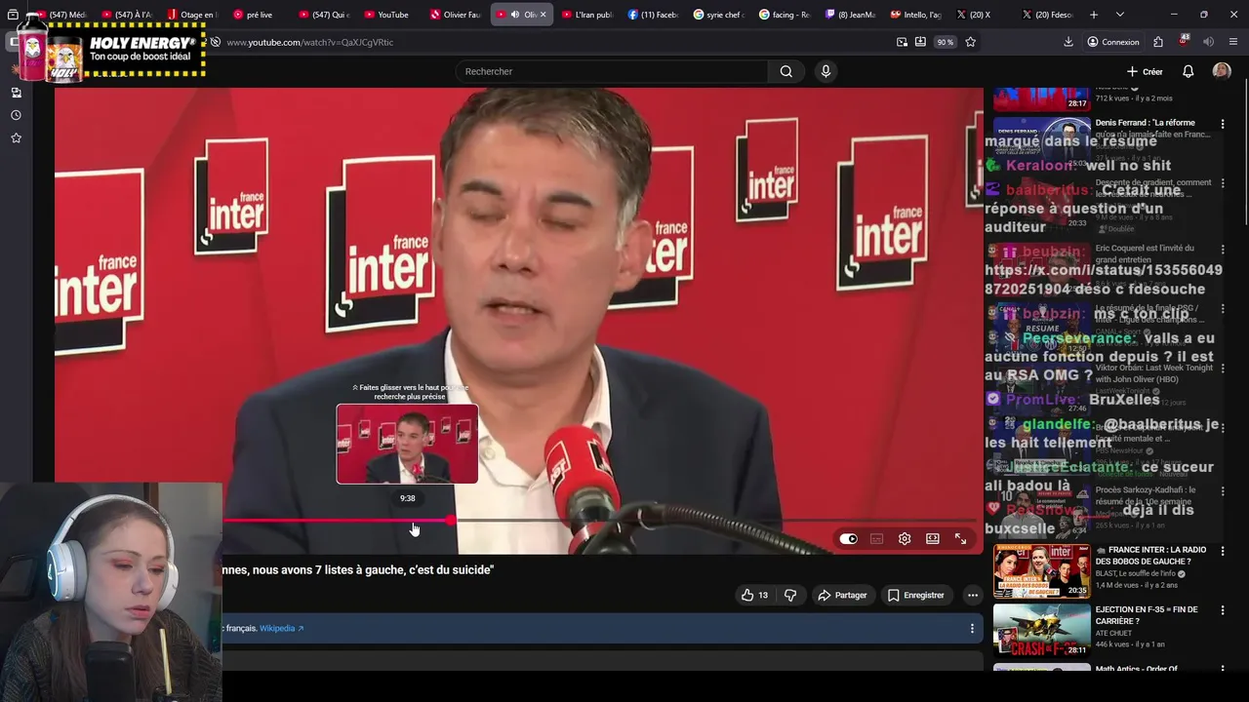
Task: Open the 'EJECTION EN F-35 = FIN DE CARRIÈRE' video
Action: [x=1146, y=615]
